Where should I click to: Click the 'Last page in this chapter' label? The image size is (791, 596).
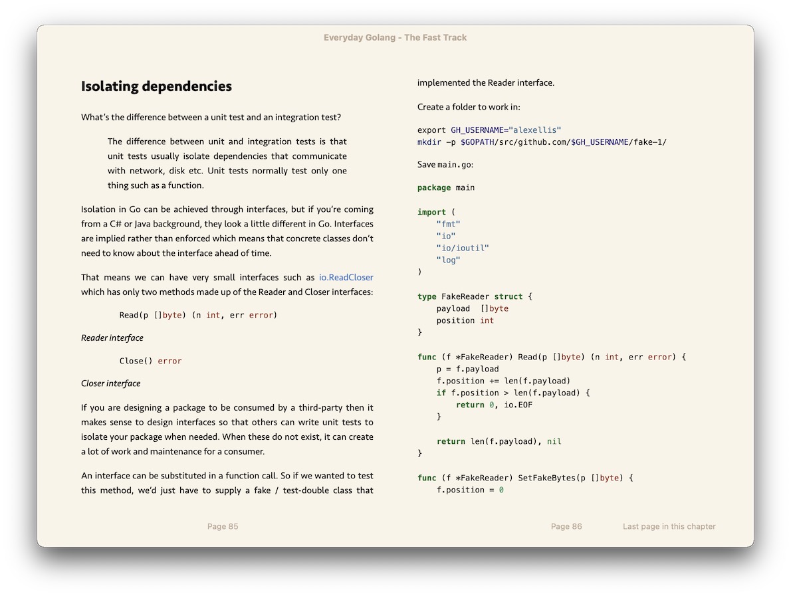pyautogui.click(x=669, y=526)
